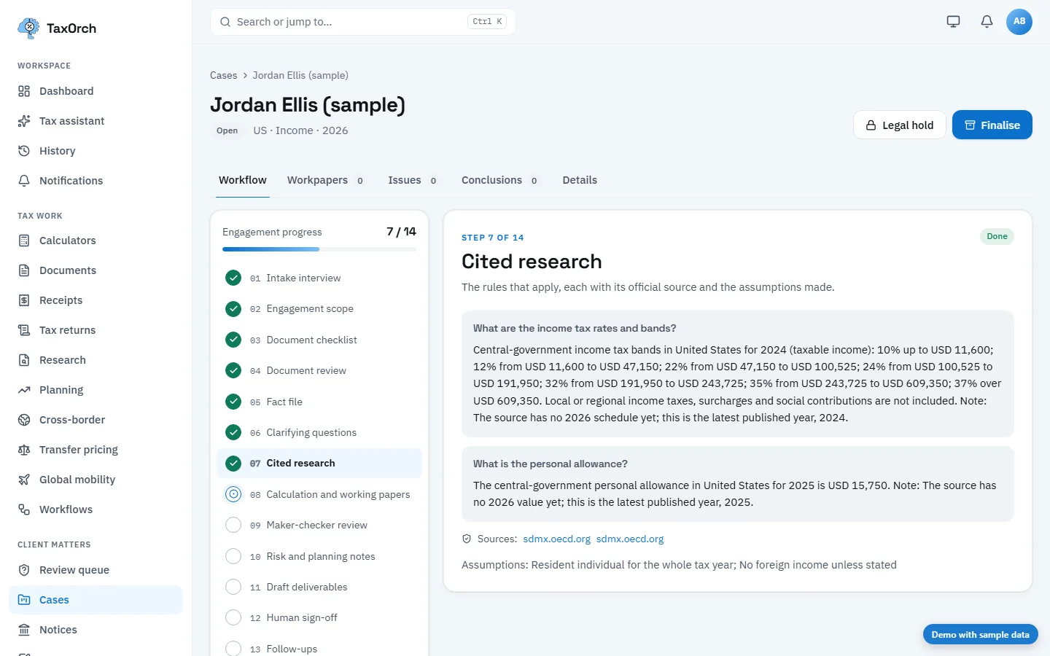Viewport: 1050px width, 656px height.
Task: Open Documents in the sidebar
Action: click(x=96, y=270)
